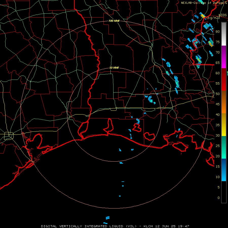Select the orange-brown segment of the color scale
The width and height of the screenshot is (228, 228).
224,102
